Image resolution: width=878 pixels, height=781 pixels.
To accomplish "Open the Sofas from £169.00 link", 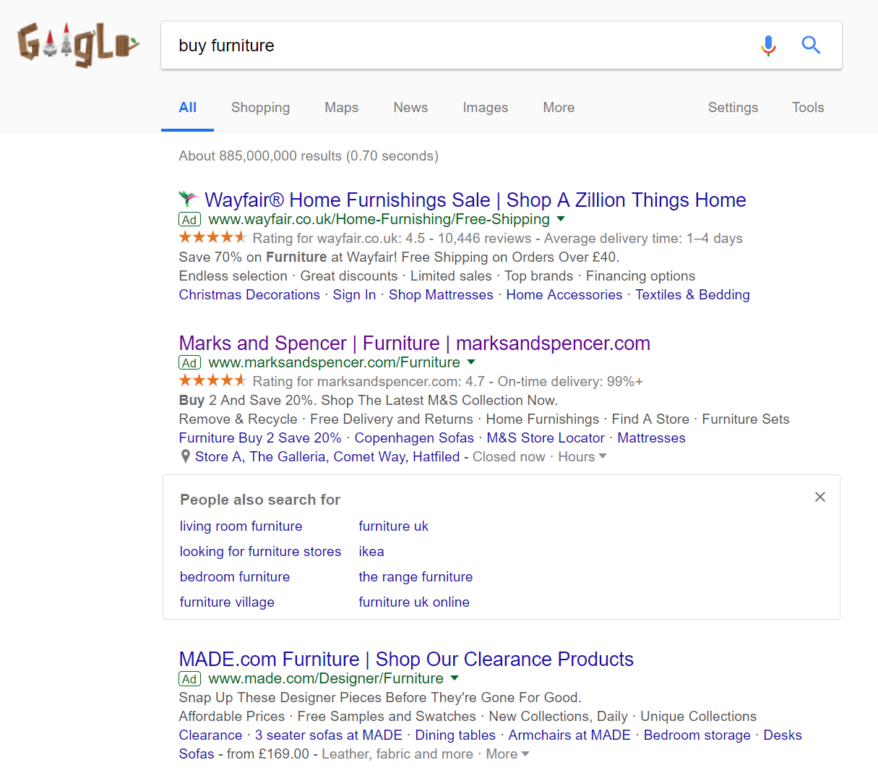I will click(197, 754).
